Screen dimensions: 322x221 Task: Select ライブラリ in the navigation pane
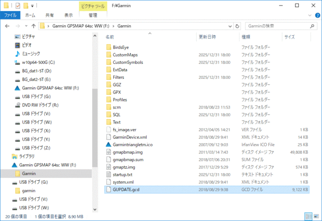coord(27,156)
